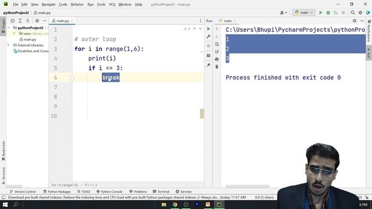This screenshot has width=372, height=209.
Task: Rerun main from the Run panel
Action: (209, 29)
